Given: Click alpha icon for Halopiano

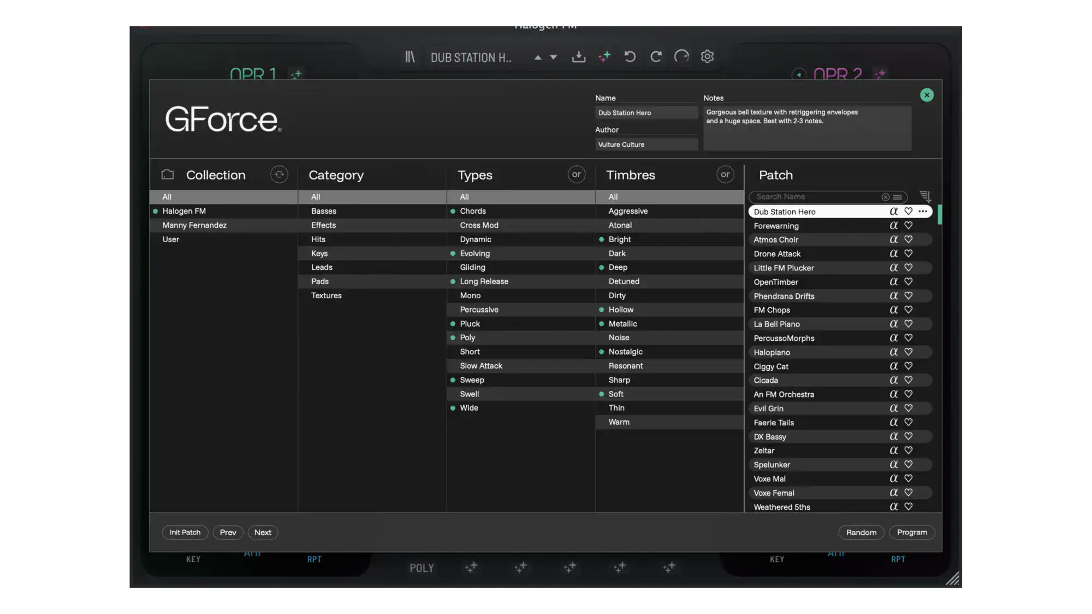Looking at the screenshot, I should click(893, 352).
